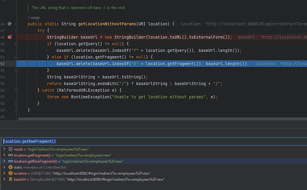The width and height of the screenshot is (307, 190).
Task: Click the getLocationWithoutParams method name
Action: click(x=107, y=24)
